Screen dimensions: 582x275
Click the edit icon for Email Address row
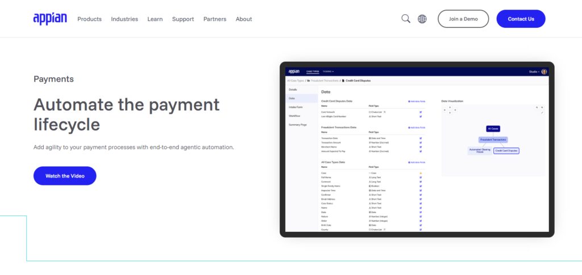[421, 199]
